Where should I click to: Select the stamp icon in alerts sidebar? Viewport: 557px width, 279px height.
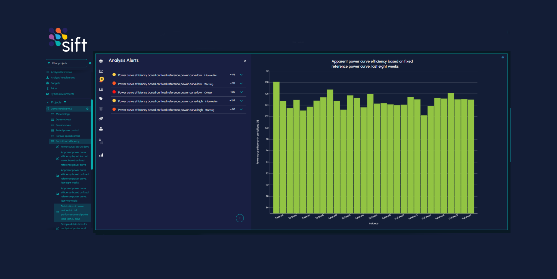point(101,128)
